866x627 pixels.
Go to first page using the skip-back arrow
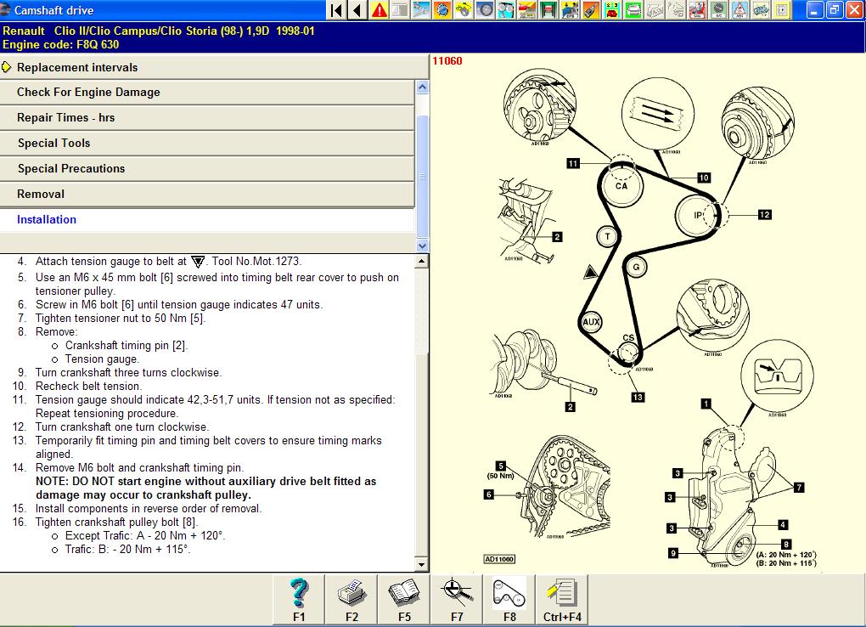pyautogui.click(x=336, y=10)
